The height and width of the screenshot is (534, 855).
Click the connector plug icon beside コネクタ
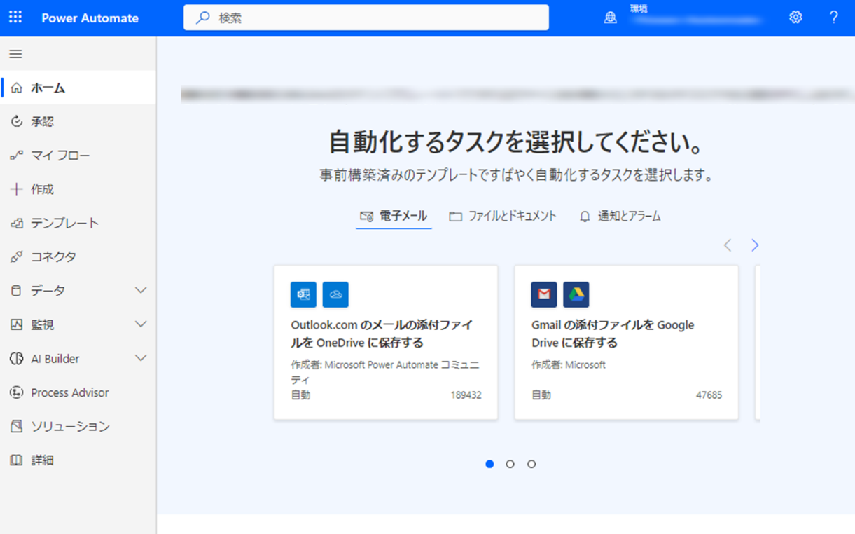[17, 256]
